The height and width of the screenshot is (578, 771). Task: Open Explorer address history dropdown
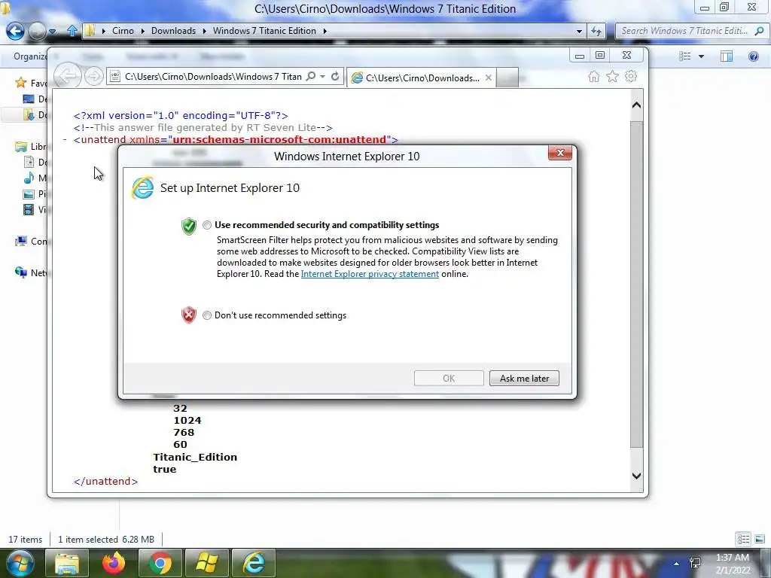click(579, 31)
